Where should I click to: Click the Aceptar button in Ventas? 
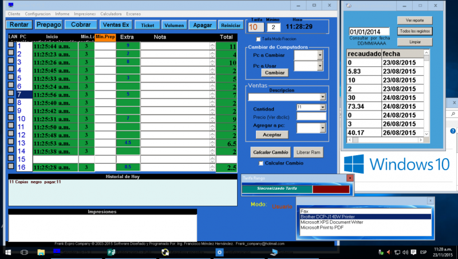[272, 135]
